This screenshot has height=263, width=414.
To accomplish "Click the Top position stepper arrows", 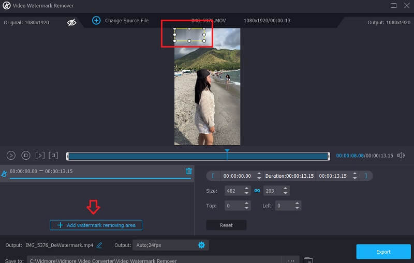I will coord(246,206).
